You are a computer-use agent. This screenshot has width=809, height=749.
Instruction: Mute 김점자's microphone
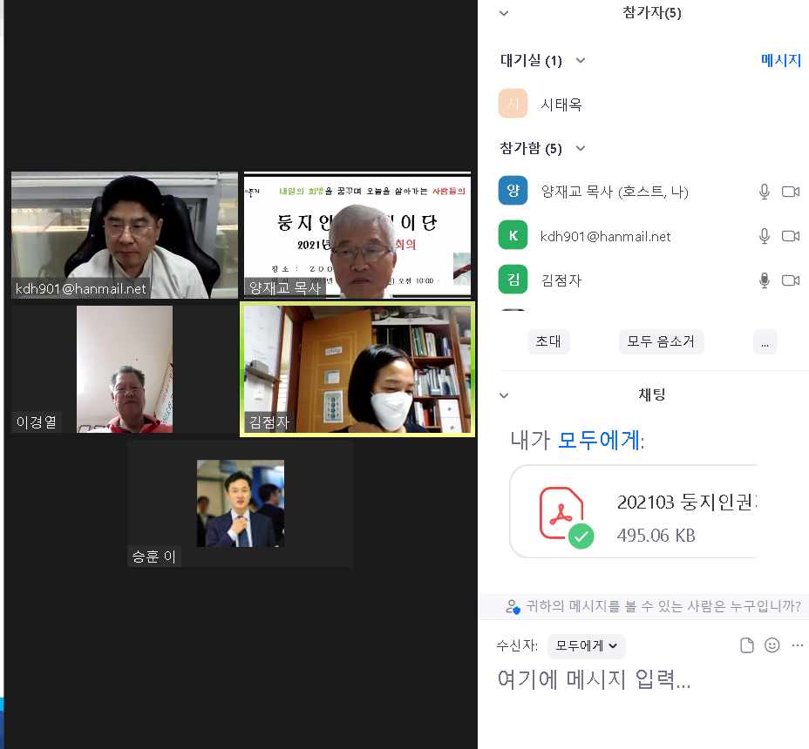[765, 280]
